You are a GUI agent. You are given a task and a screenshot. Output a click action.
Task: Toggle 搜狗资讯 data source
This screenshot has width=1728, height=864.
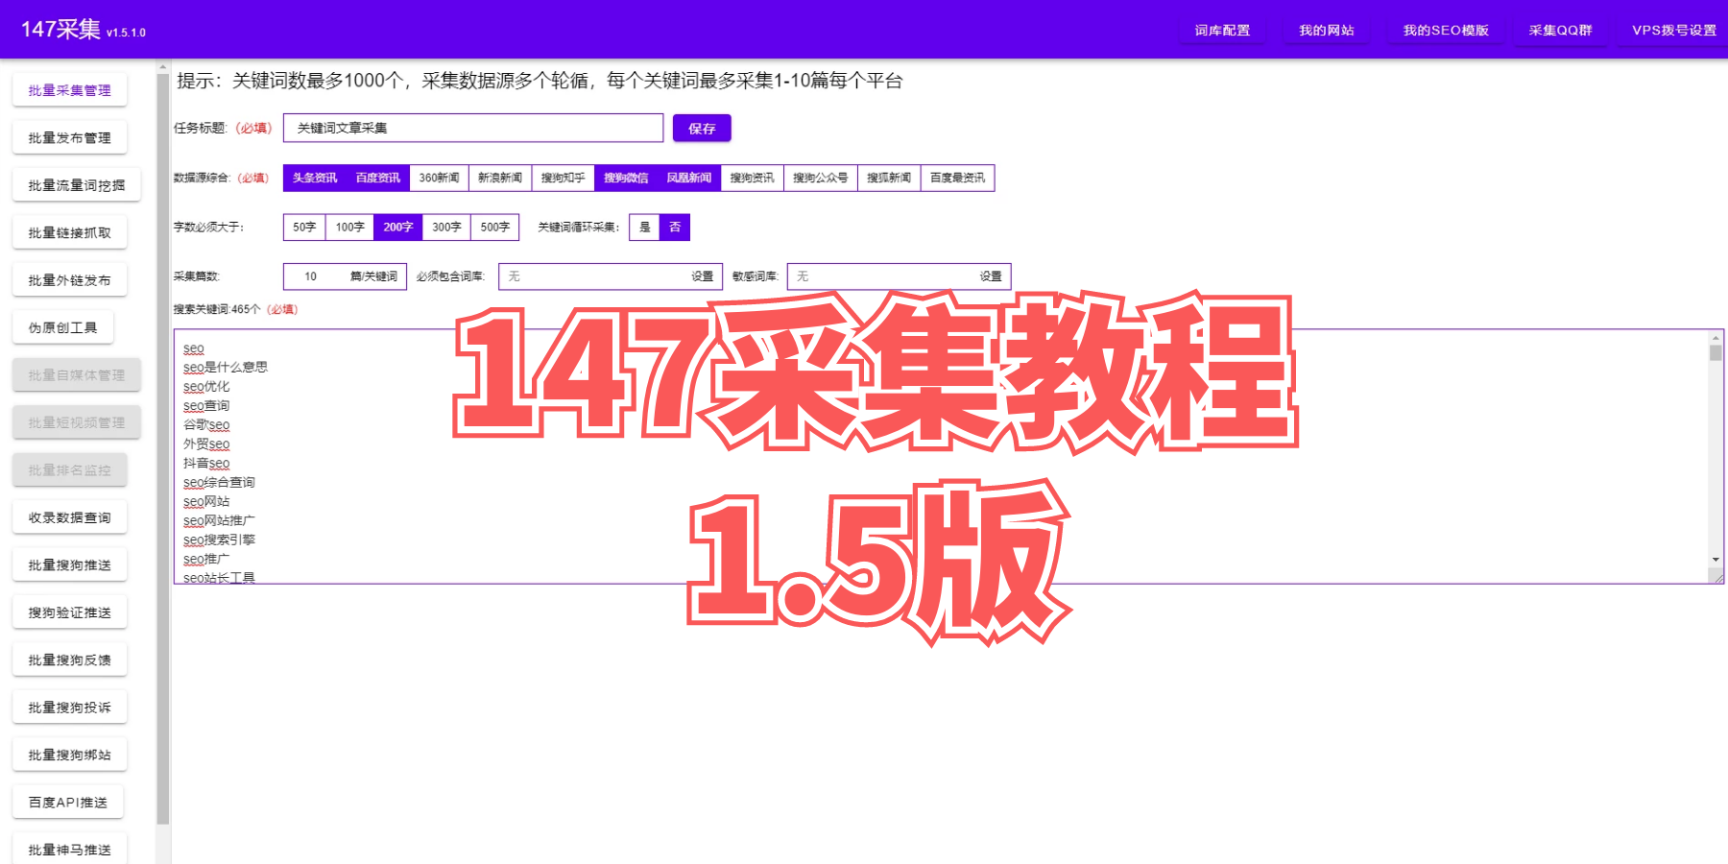[x=752, y=178]
